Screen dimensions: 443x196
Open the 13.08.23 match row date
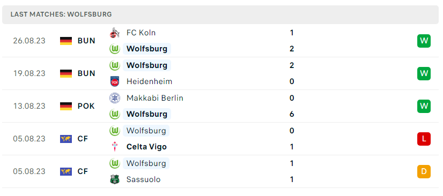click(x=29, y=106)
